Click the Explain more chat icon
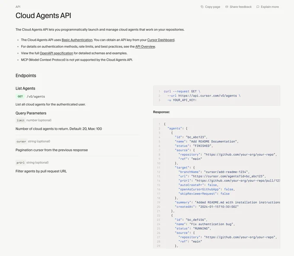Viewport: 294px width, 256px height. 258,7
